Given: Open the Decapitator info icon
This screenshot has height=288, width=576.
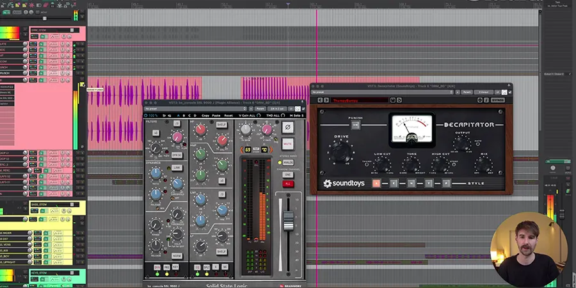Looking at the screenshot, I should pos(486,100).
